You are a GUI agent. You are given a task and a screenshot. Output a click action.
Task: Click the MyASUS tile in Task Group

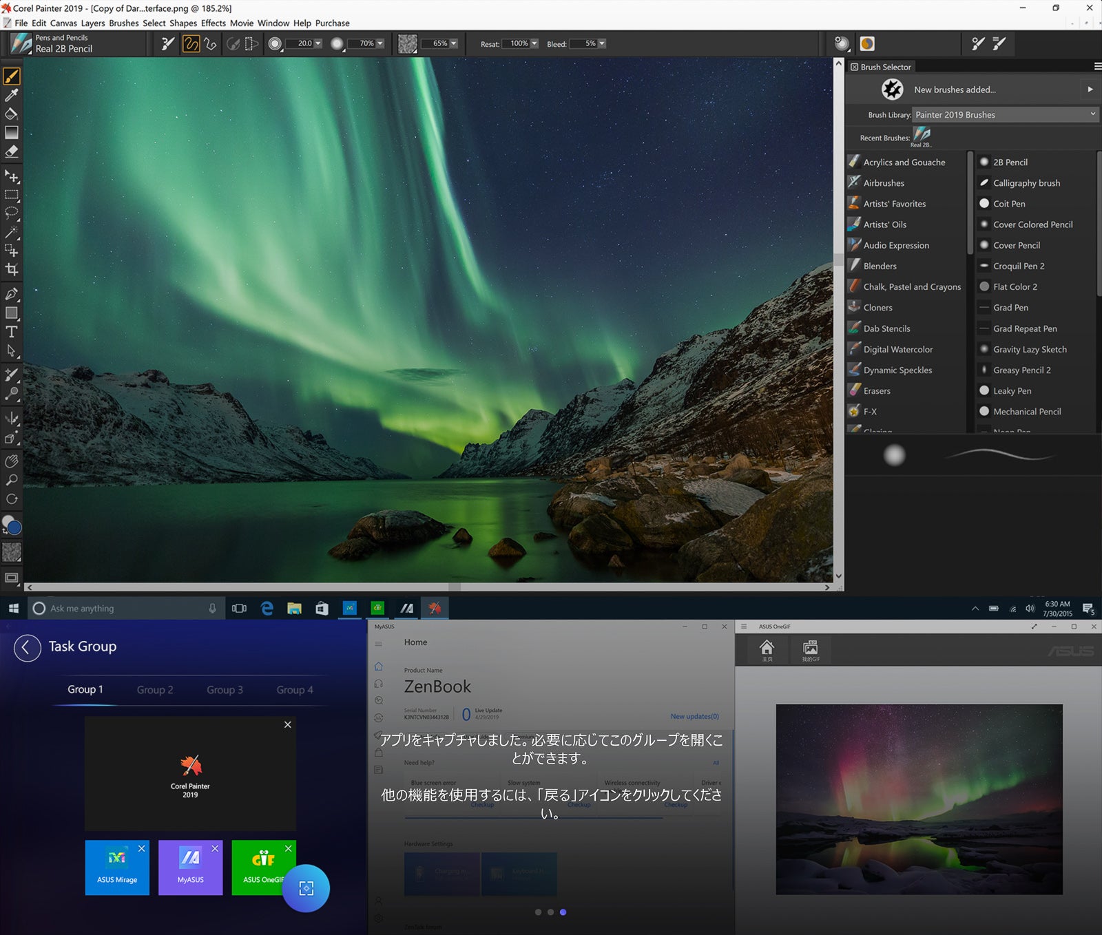point(190,868)
